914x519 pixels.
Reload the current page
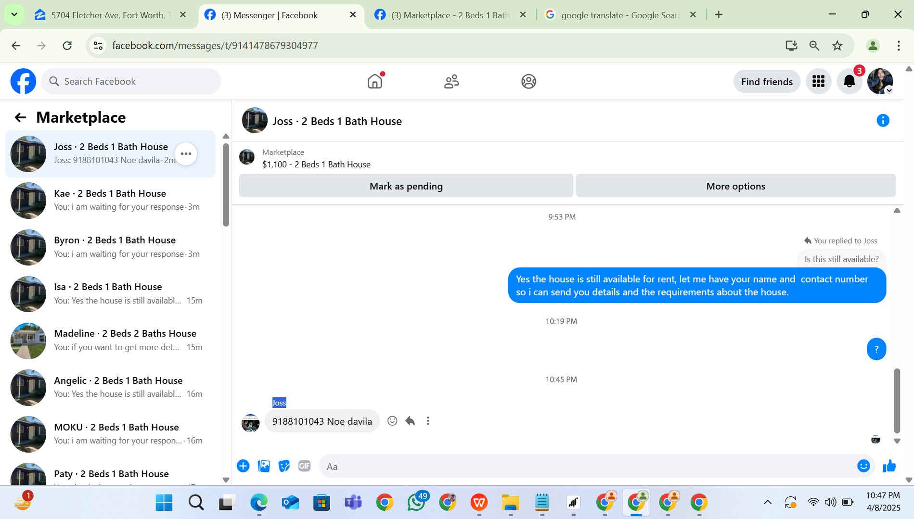pos(67,46)
